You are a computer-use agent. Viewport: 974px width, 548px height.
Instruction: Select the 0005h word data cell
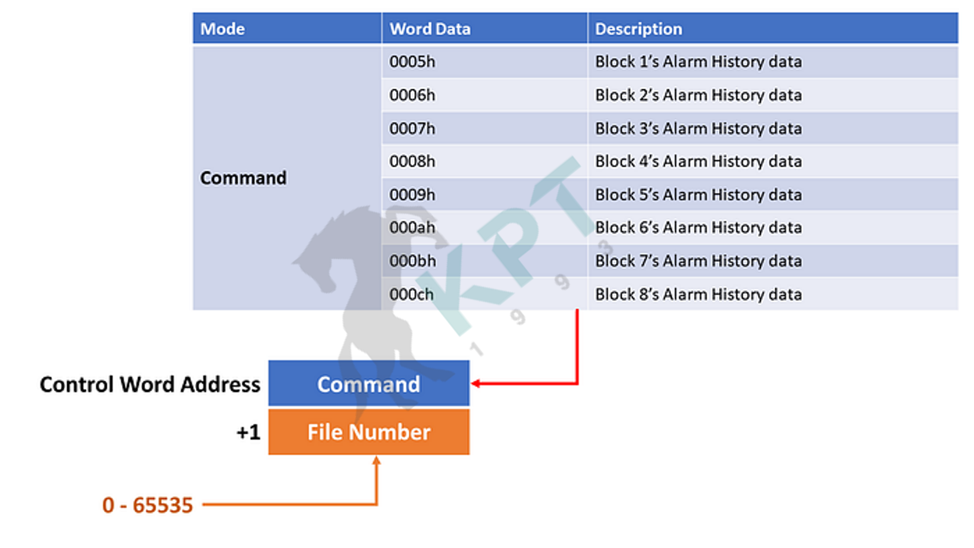click(485, 62)
